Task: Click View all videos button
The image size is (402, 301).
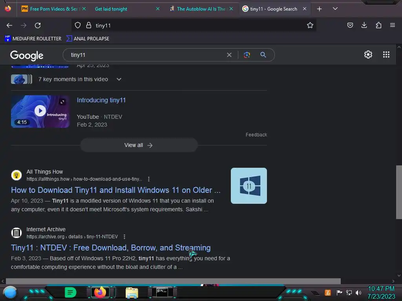Action: click(x=139, y=145)
